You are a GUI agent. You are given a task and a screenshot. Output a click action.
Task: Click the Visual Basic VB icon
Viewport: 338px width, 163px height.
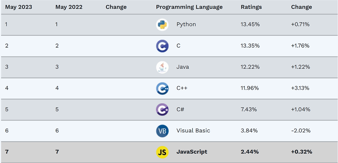tap(162, 131)
